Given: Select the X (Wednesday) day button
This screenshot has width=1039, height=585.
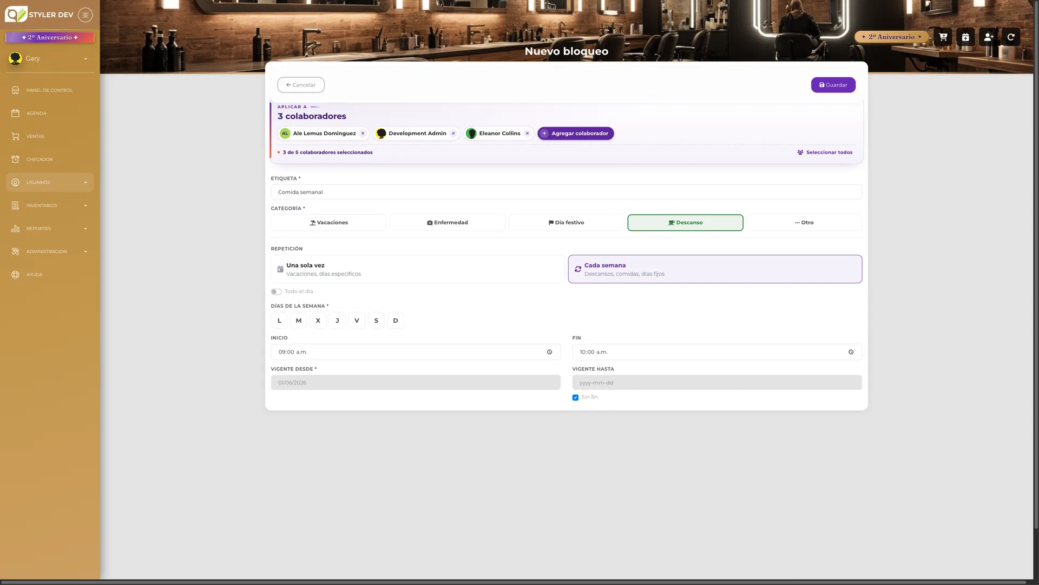Looking at the screenshot, I should pos(318,321).
